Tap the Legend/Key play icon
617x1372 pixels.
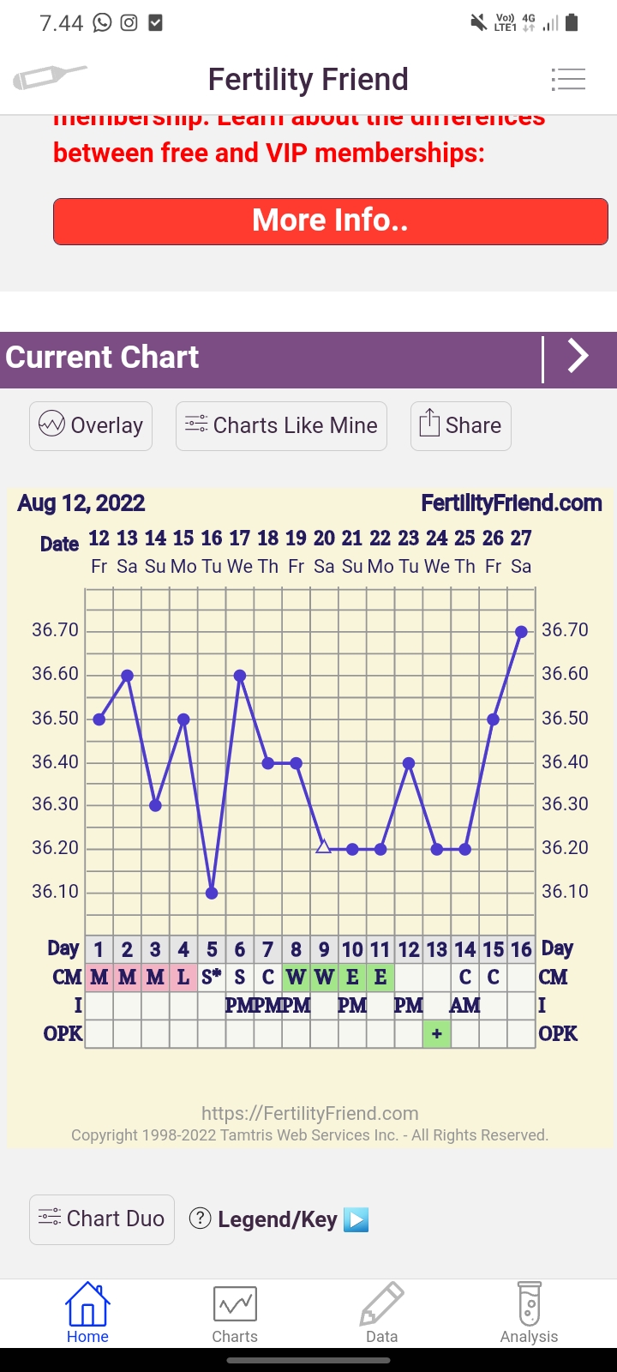coord(356,1219)
